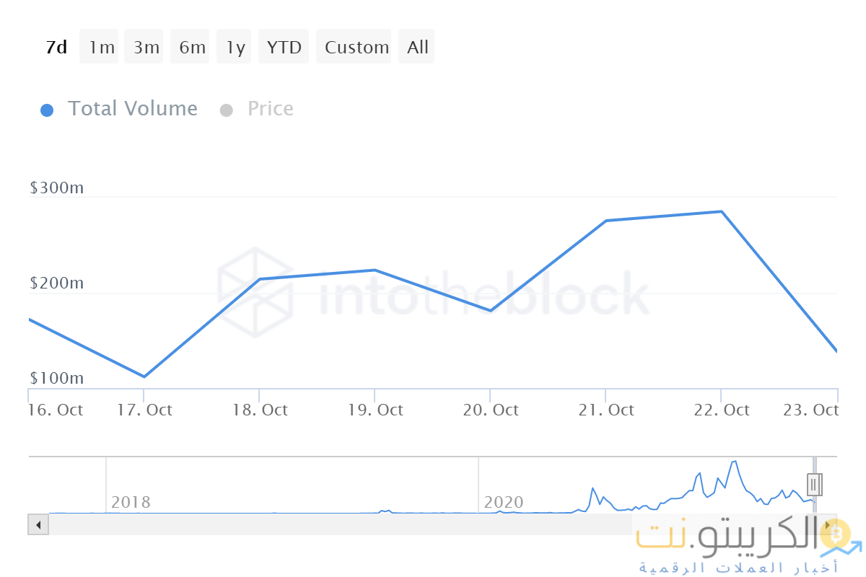Switch to the 1m time range
866x577 pixels.
pyautogui.click(x=101, y=48)
